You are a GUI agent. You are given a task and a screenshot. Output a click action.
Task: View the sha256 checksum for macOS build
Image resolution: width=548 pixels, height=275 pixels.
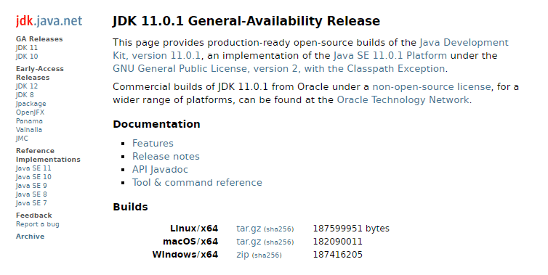(x=279, y=242)
